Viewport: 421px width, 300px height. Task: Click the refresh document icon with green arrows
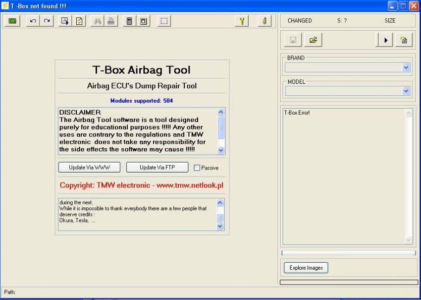pyautogui.click(x=79, y=21)
